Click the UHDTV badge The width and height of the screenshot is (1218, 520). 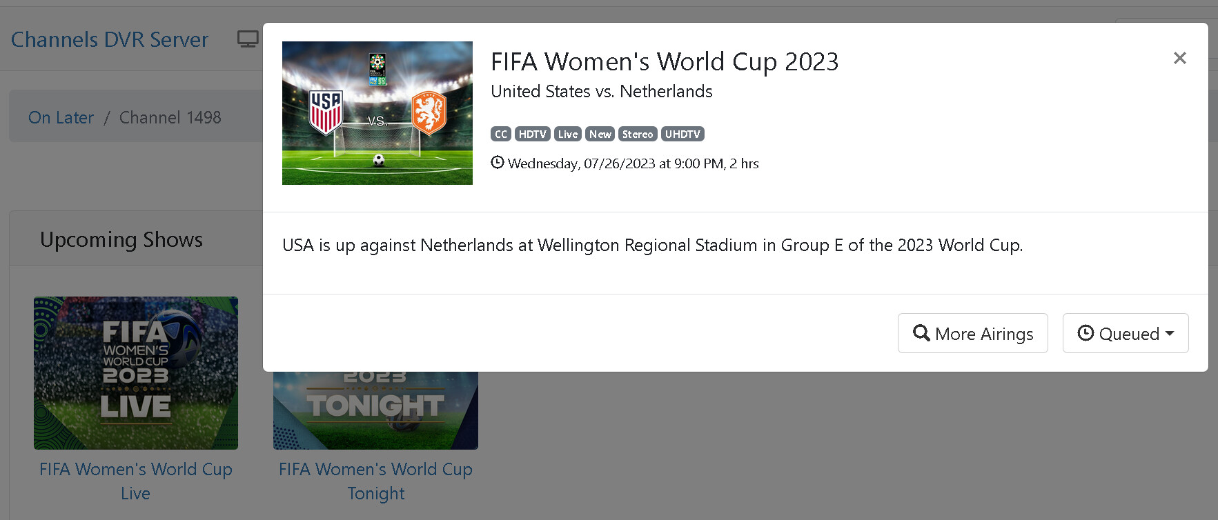(682, 134)
